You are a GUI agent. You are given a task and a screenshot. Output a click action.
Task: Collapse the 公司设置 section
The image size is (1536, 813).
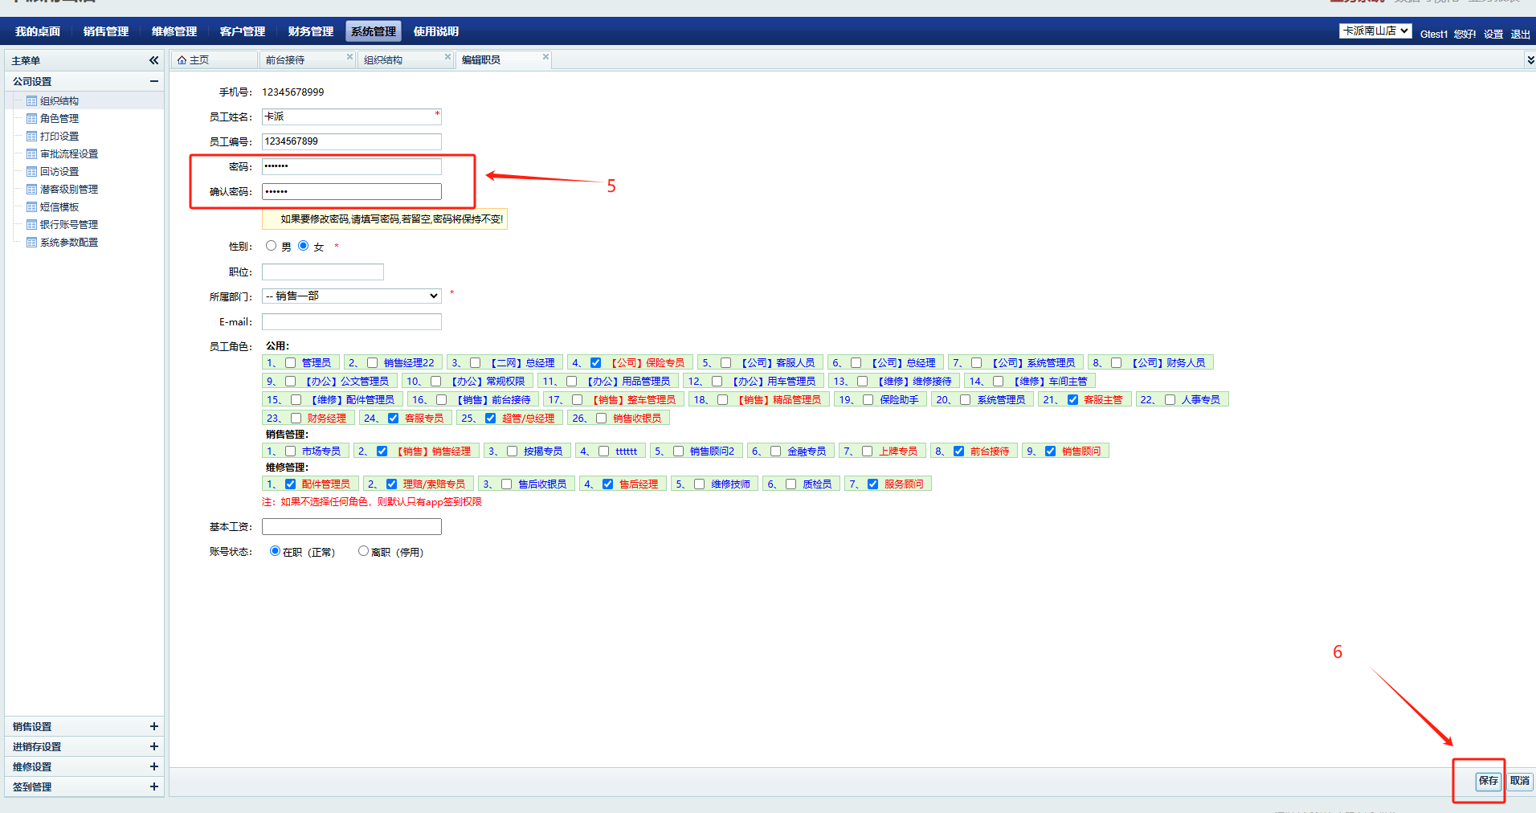click(x=153, y=81)
